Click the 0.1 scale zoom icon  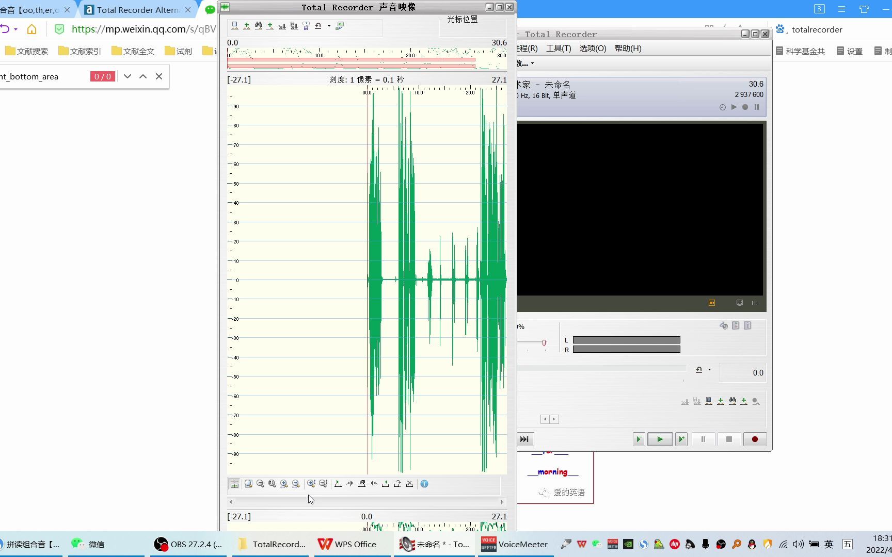point(273,484)
